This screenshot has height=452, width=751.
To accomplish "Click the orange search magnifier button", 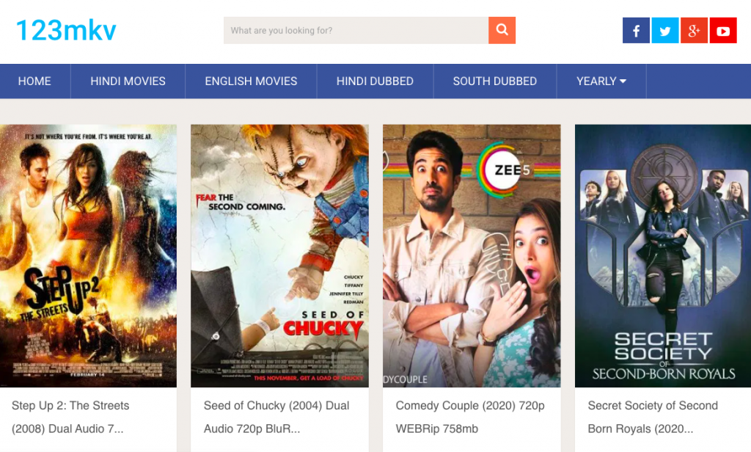I will click(x=502, y=30).
